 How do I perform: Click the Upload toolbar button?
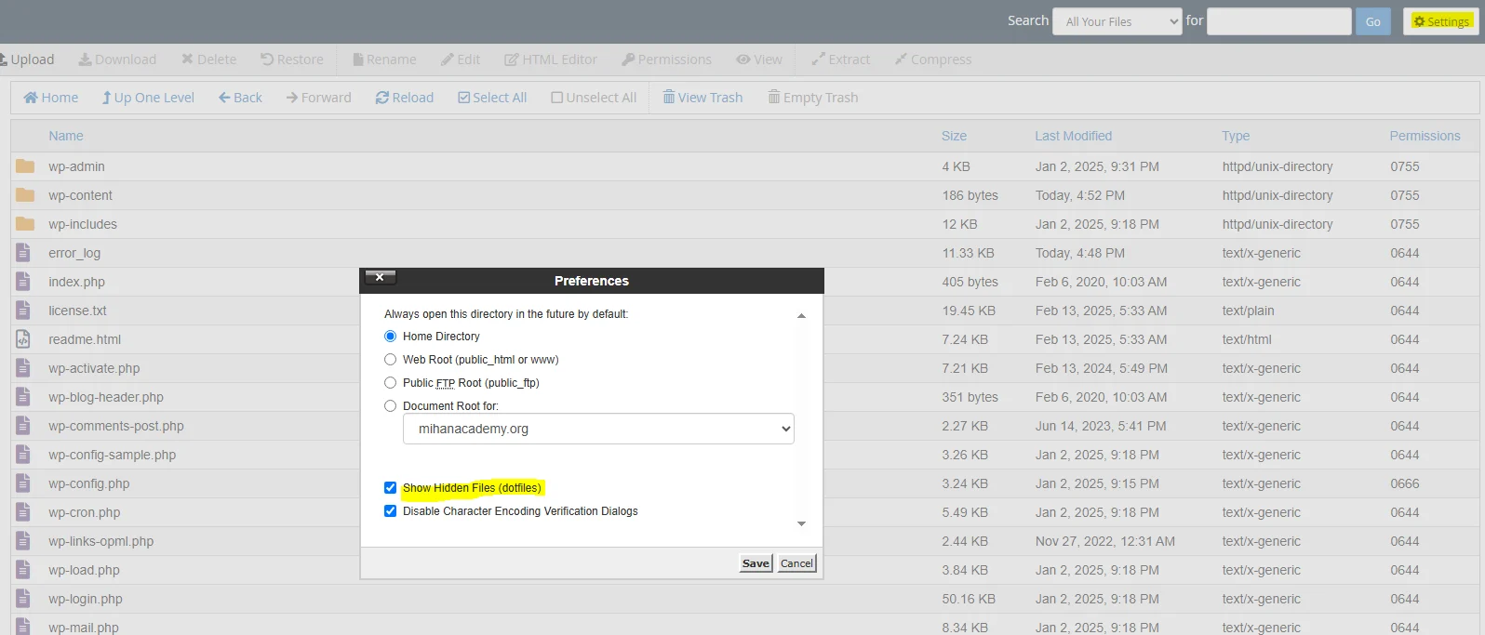[27, 60]
